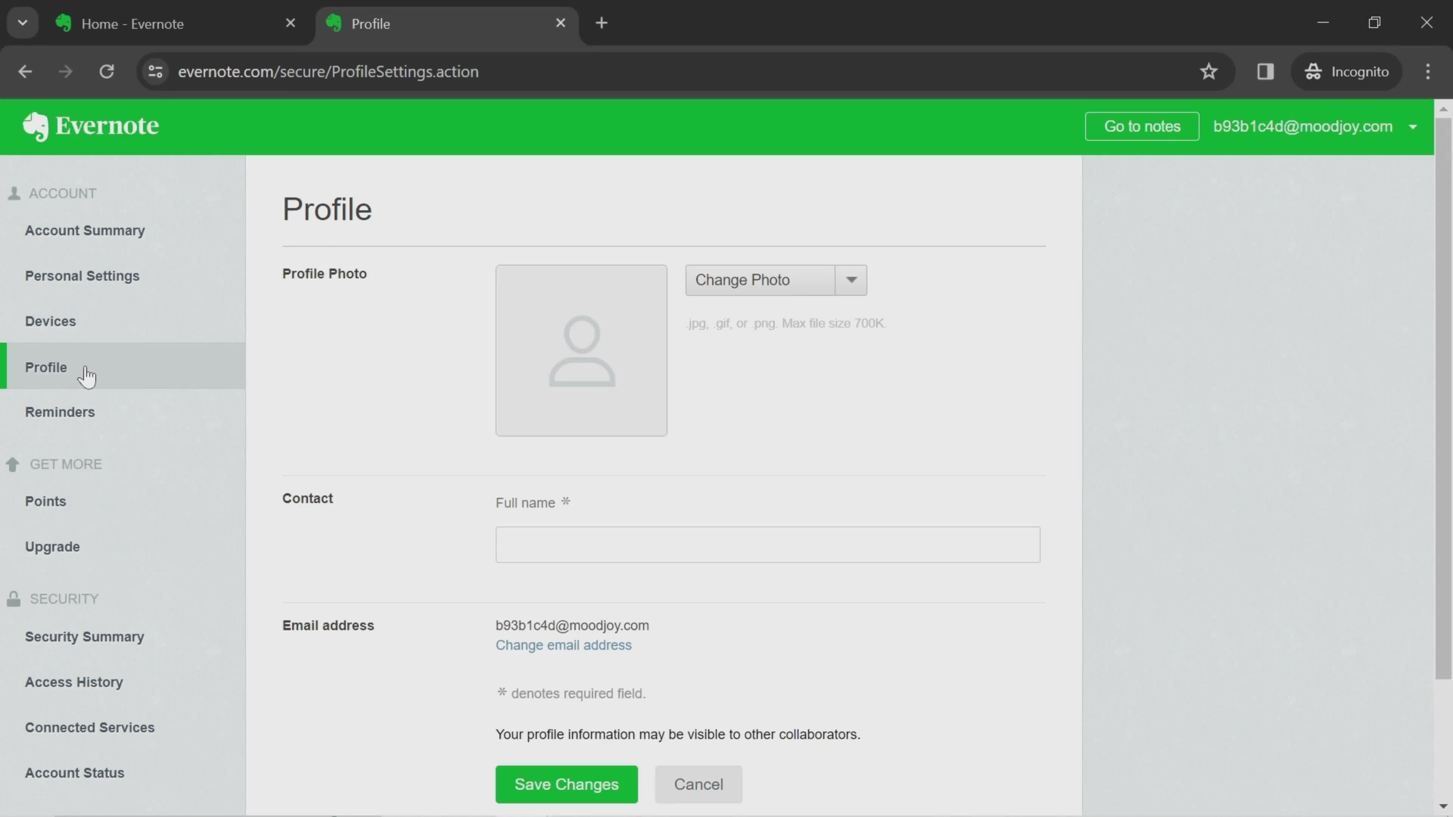1453x817 pixels.
Task: Click the Personal Settings sidebar icon
Action: 82,275
